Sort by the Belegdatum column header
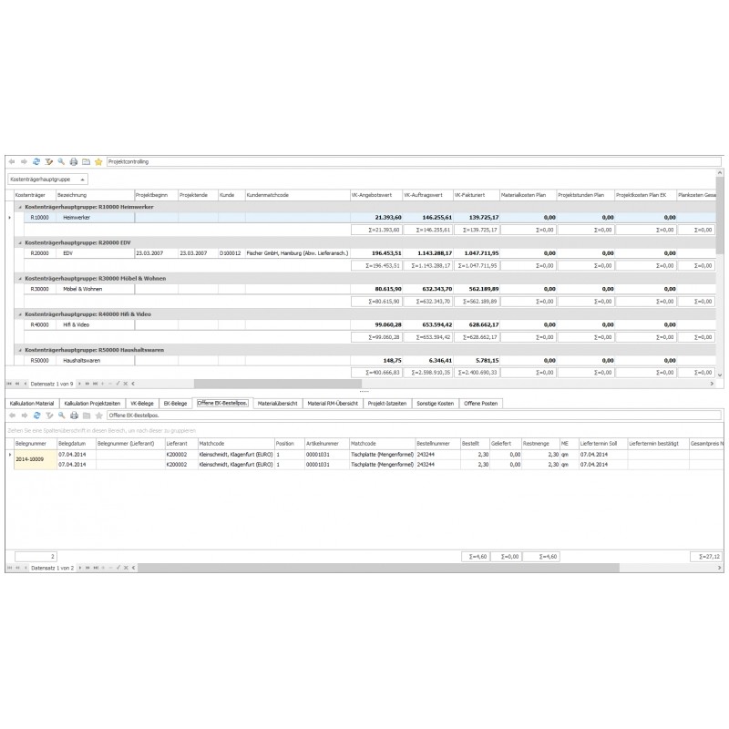The width and height of the screenshot is (729, 729). point(77,444)
